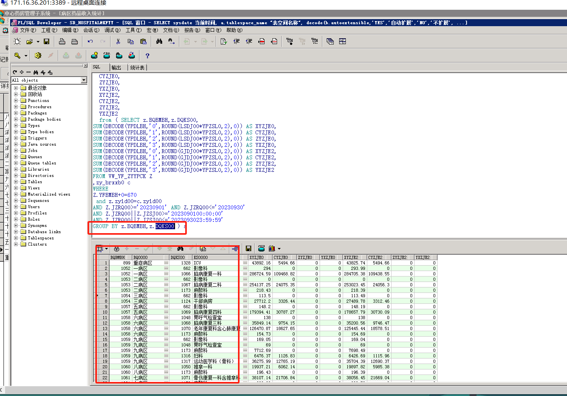Expand the Procedures tree node
The image size is (567, 396).
[x=16, y=107]
